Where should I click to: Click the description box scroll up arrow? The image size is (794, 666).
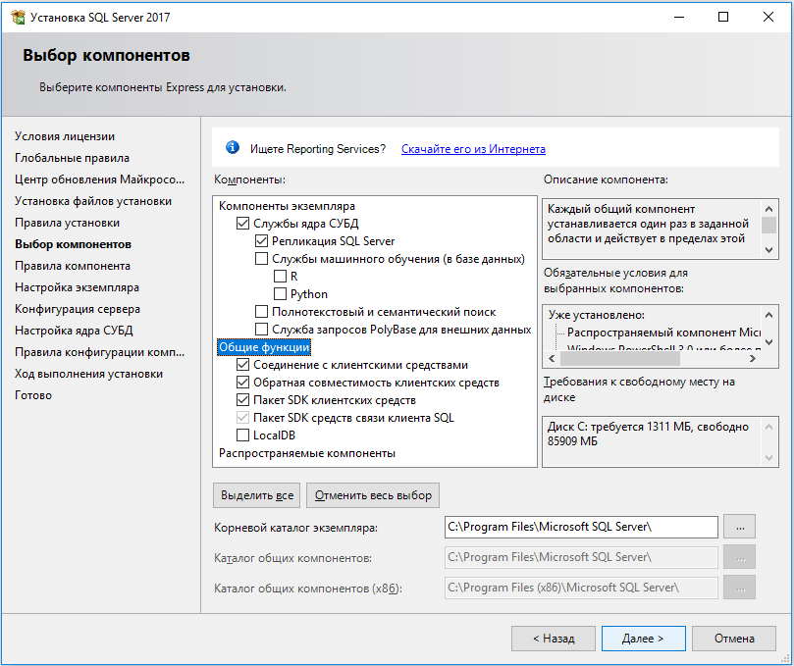pos(768,209)
